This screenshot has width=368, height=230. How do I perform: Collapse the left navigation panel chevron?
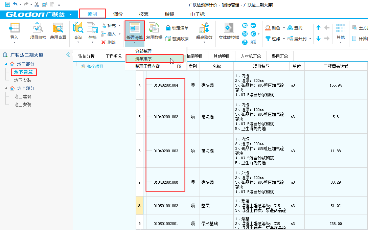tap(68, 55)
